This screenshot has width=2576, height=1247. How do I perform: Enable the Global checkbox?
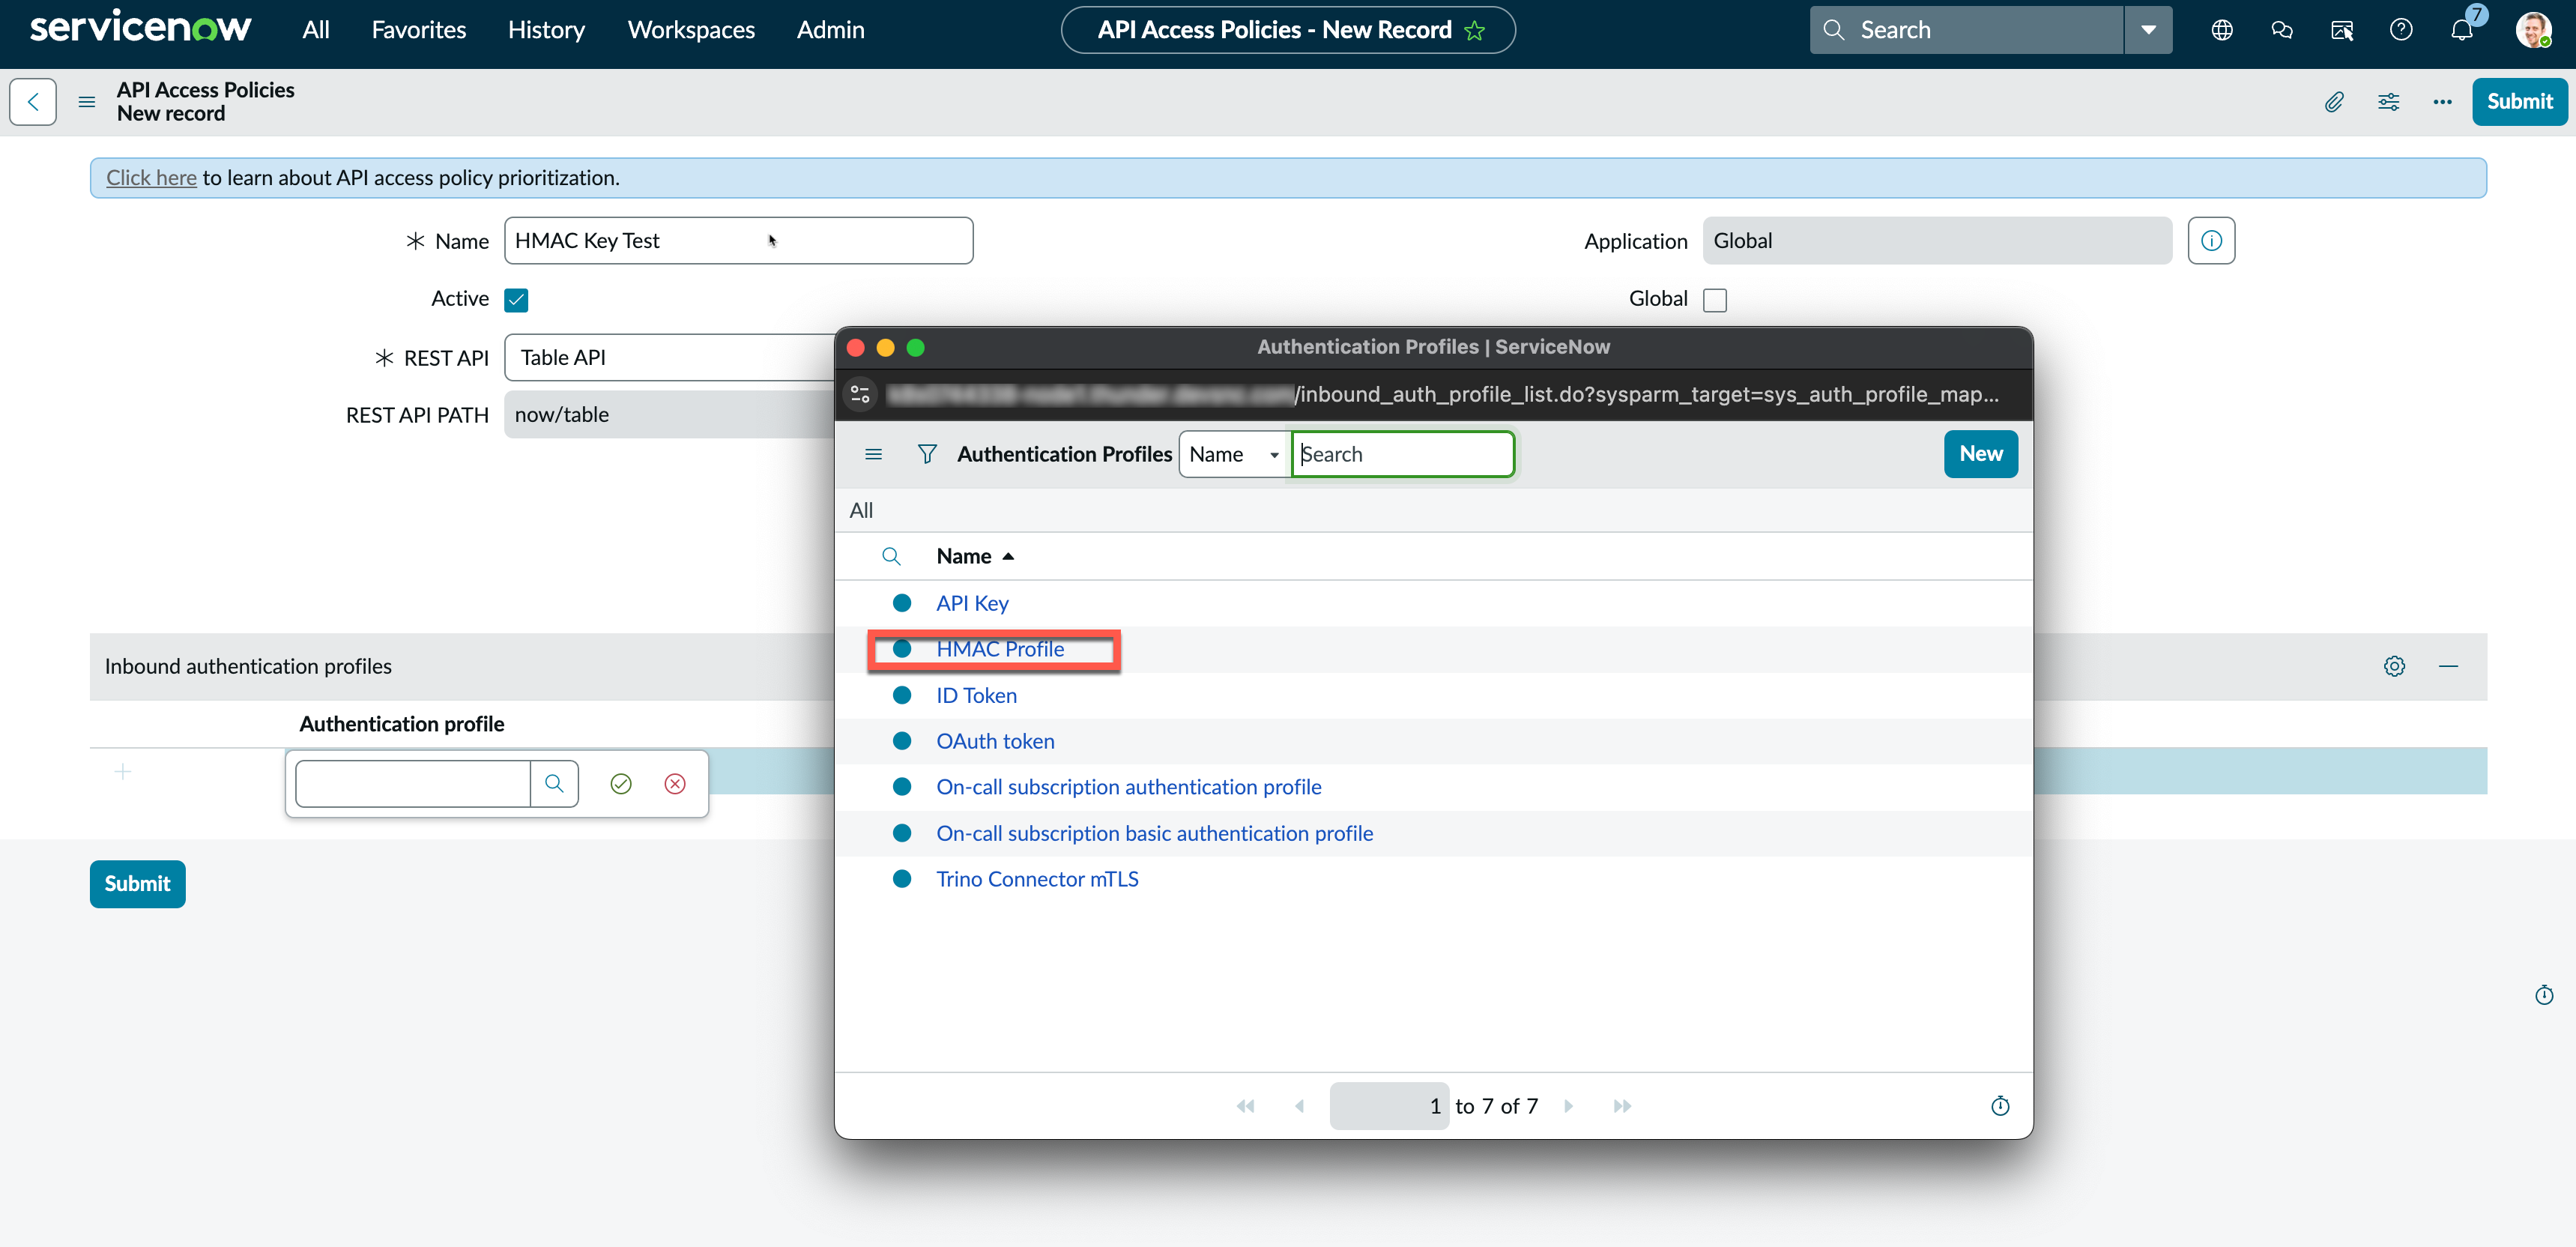point(1715,300)
